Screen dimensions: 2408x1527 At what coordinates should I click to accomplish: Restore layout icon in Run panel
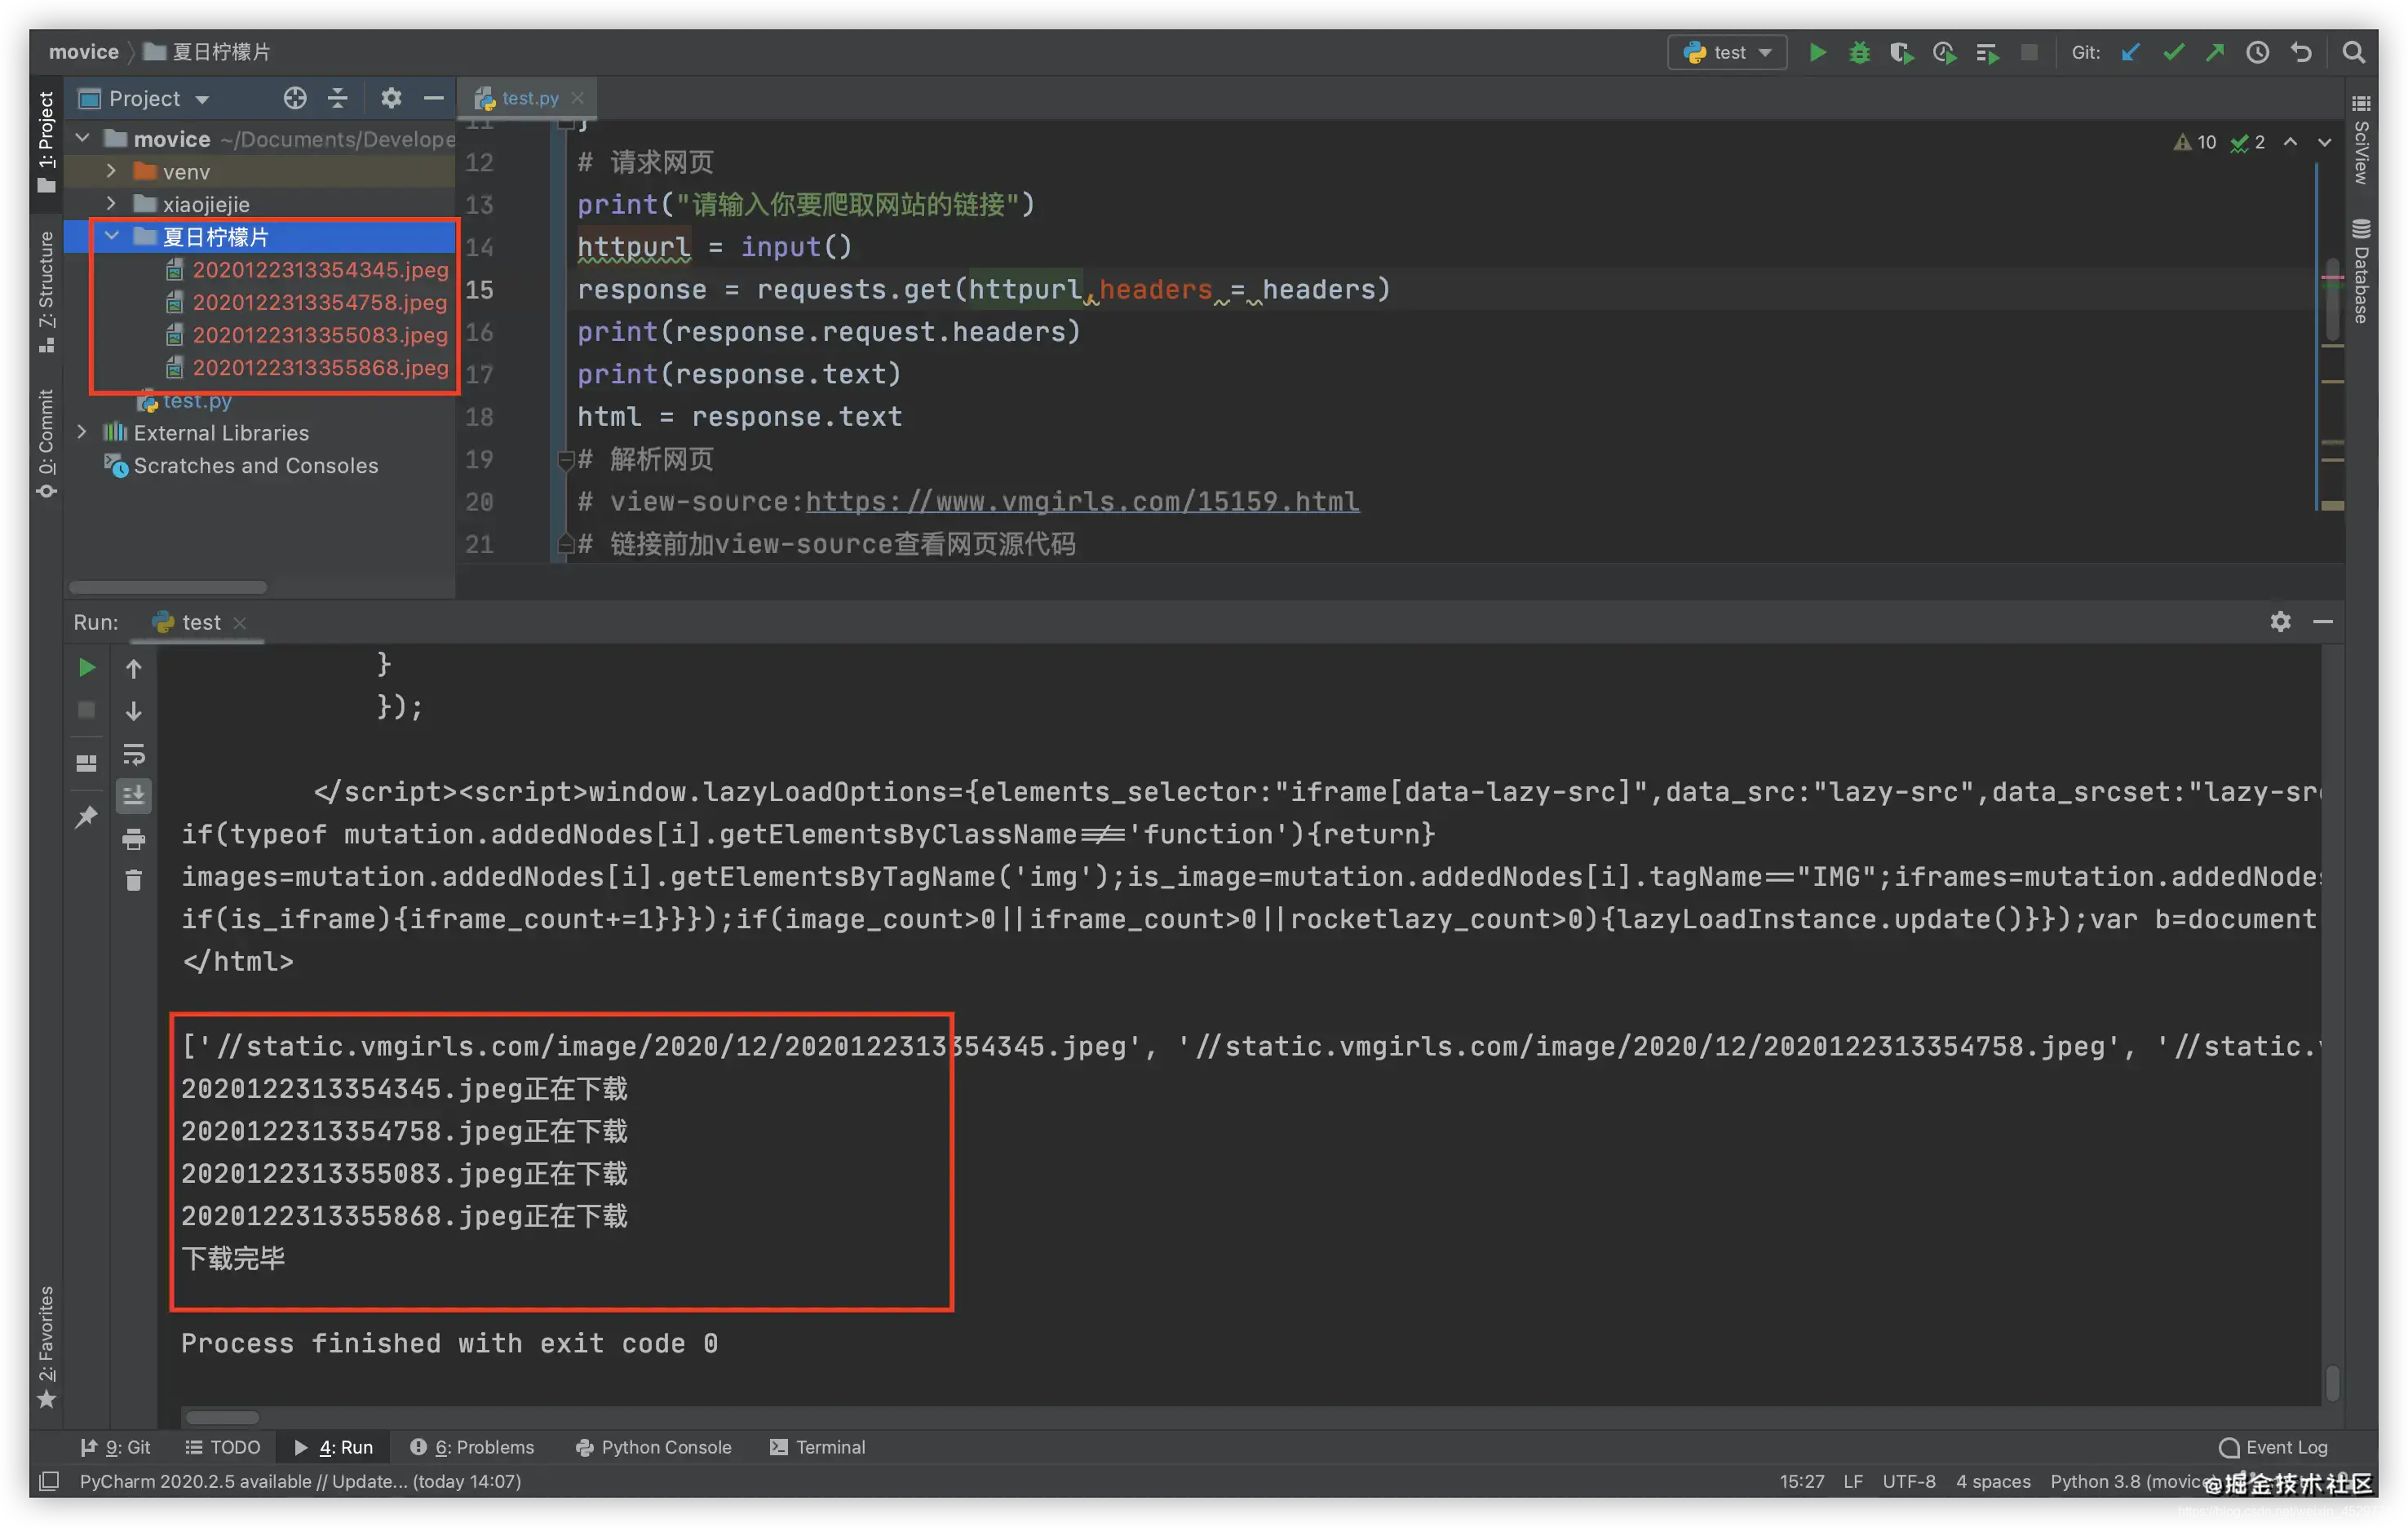click(x=87, y=763)
